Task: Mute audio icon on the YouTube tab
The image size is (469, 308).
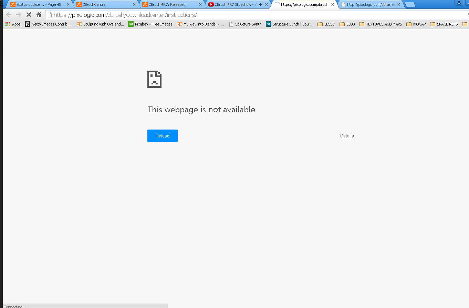Action: 261,4
